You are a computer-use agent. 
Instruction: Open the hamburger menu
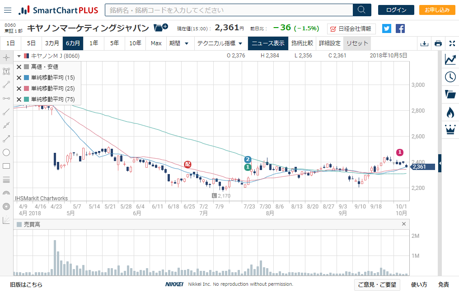[x=8, y=10]
